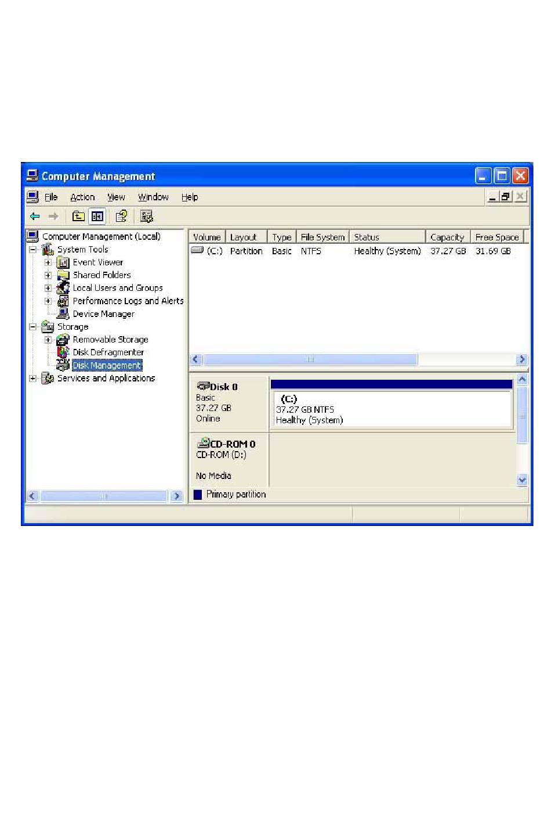The image size is (551, 818).
Task: Open the Window menu
Action: point(153,197)
